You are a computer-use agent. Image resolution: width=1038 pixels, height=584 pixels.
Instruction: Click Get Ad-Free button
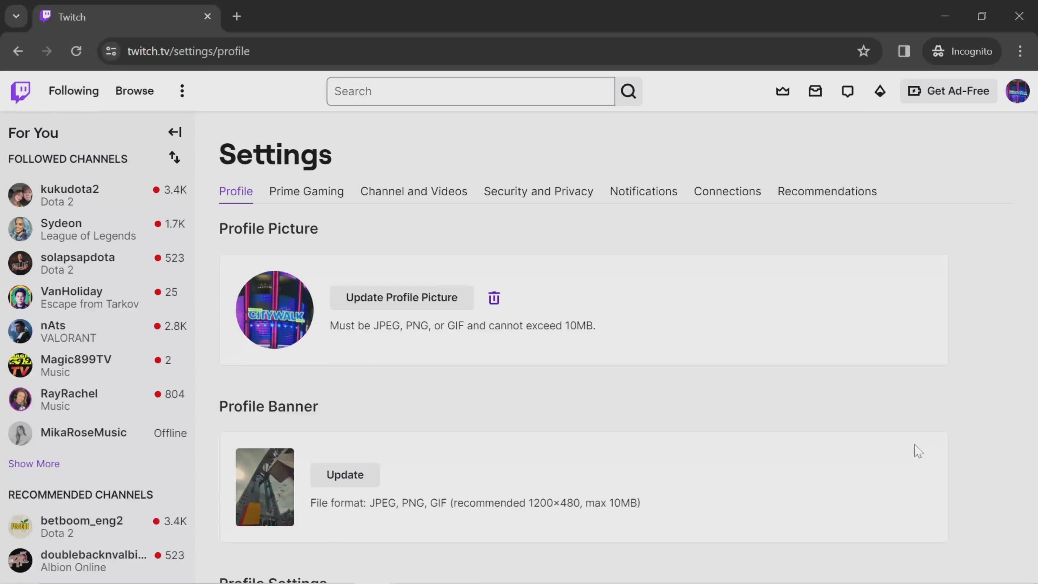[x=949, y=91]
